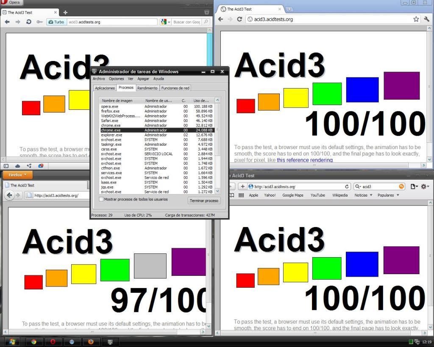Go back in the Chrome window

click(x=220, y=19)
